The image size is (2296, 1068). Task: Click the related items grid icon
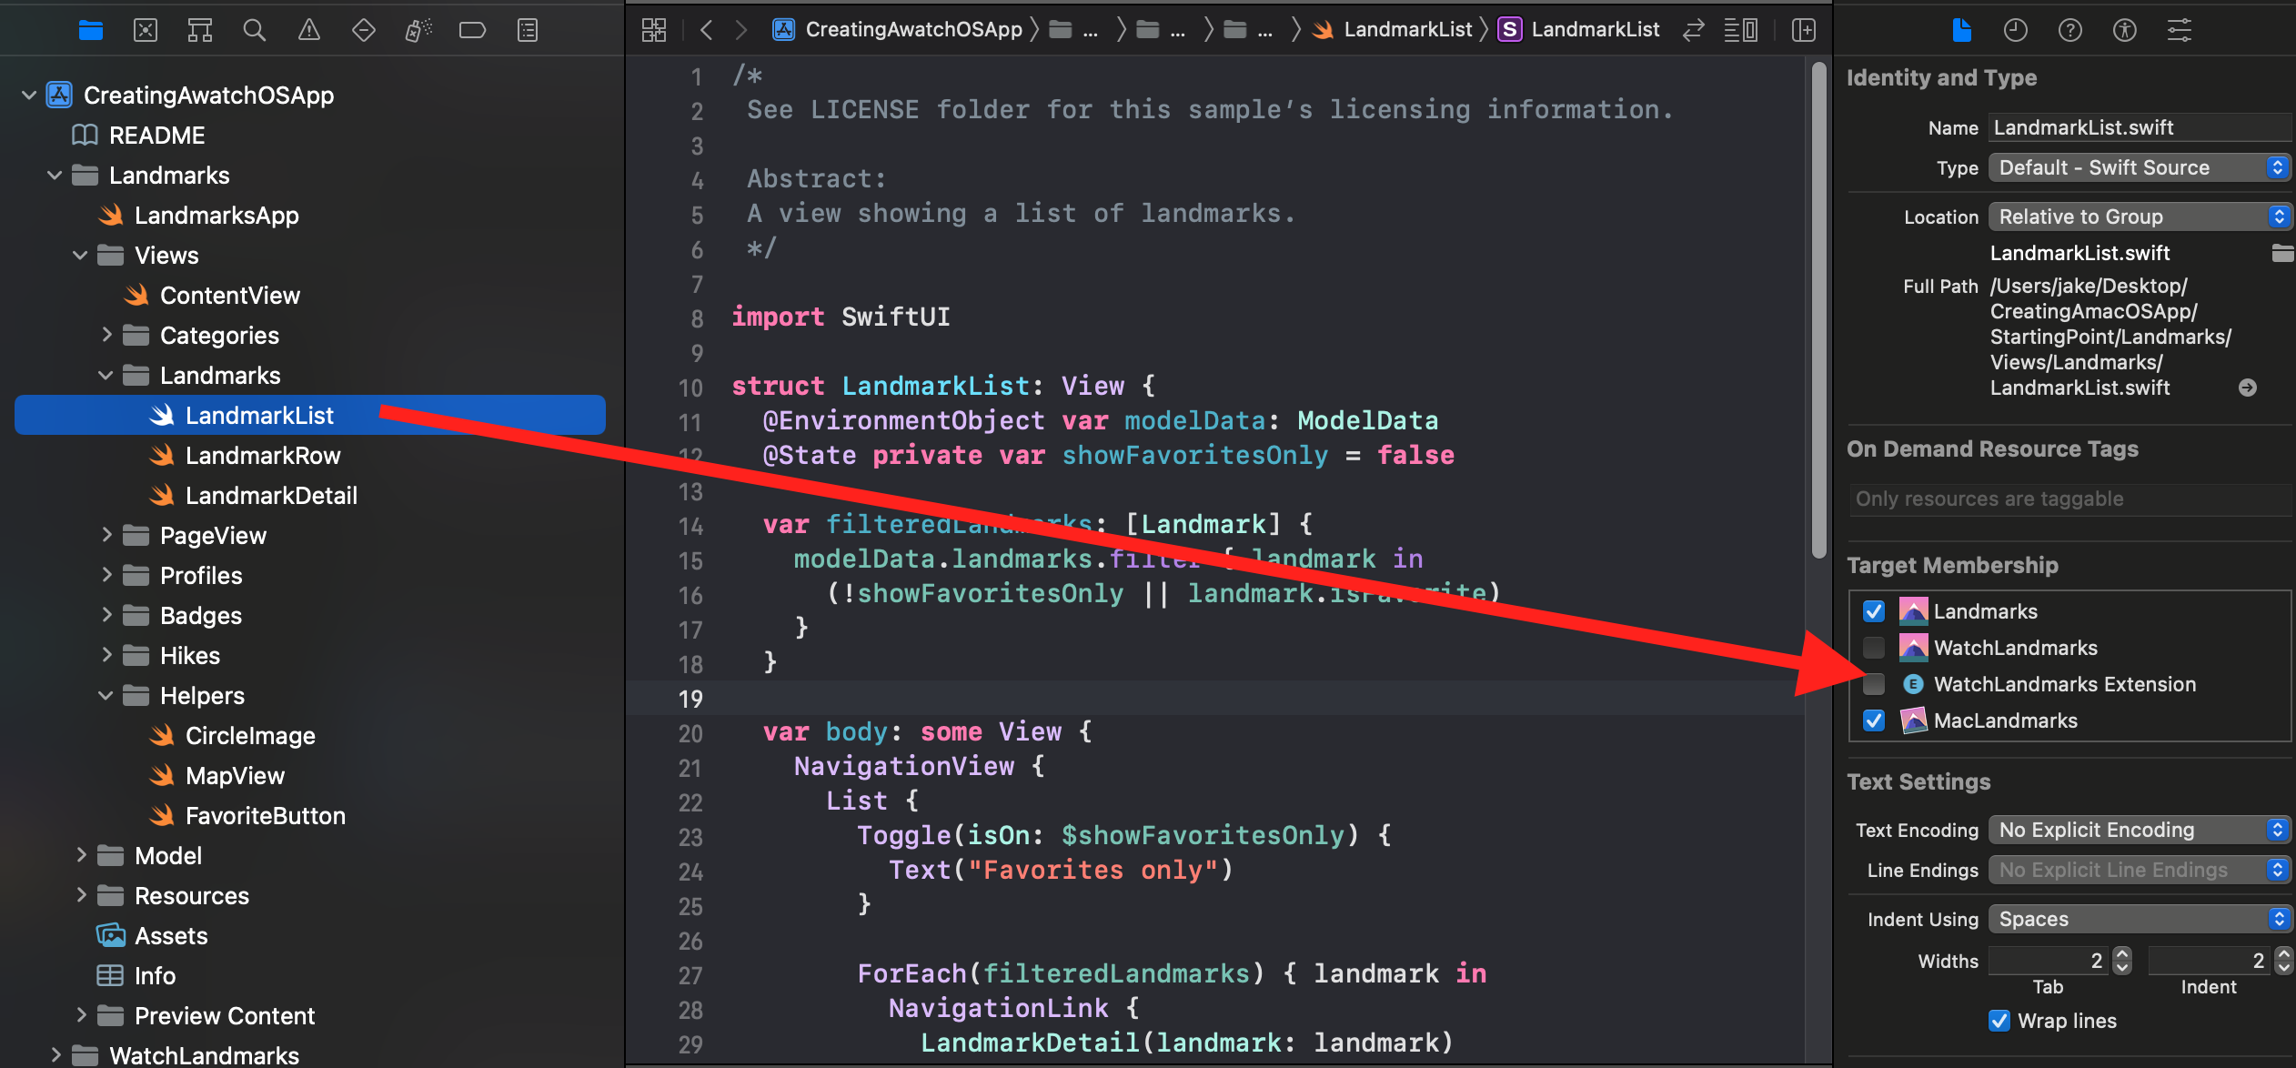[x=653, y=30]
